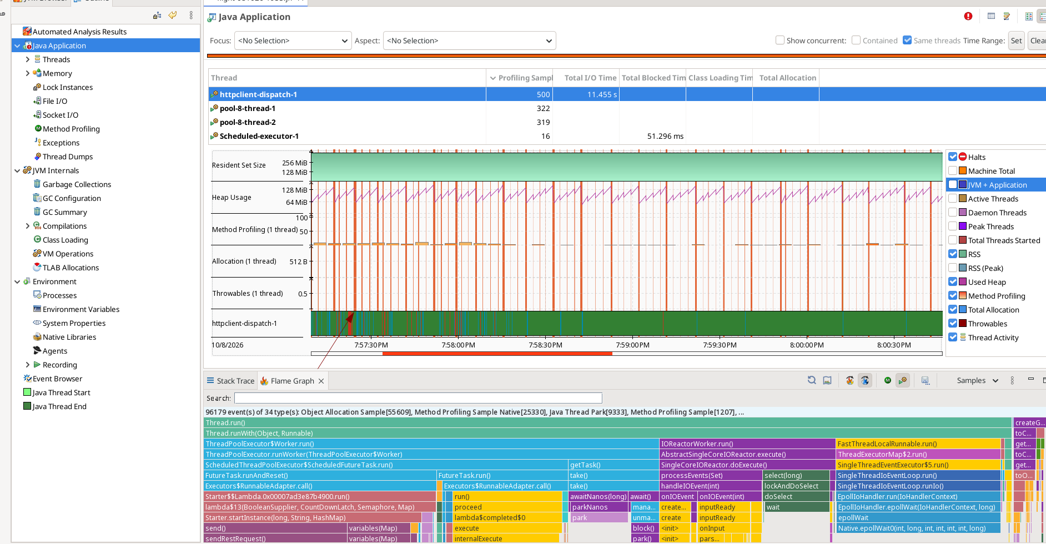Viewport: 1046px width, 544px height.
Task: Click the green M method icon in toolbar
Action: (x=887, y=380)
